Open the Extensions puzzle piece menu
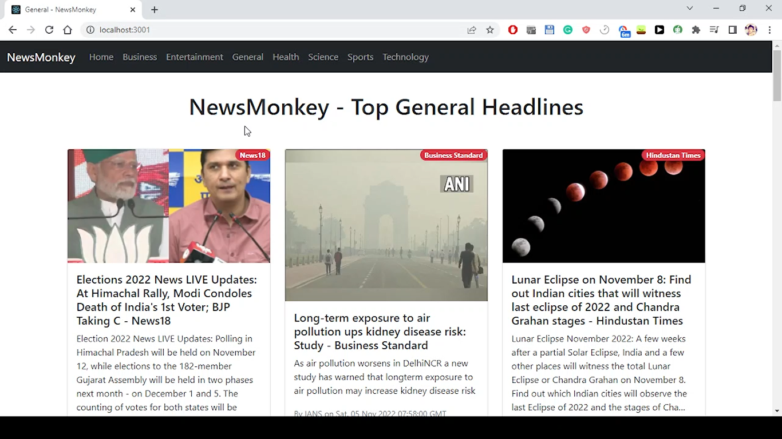 pyautogui.click(x=696, y=30)
